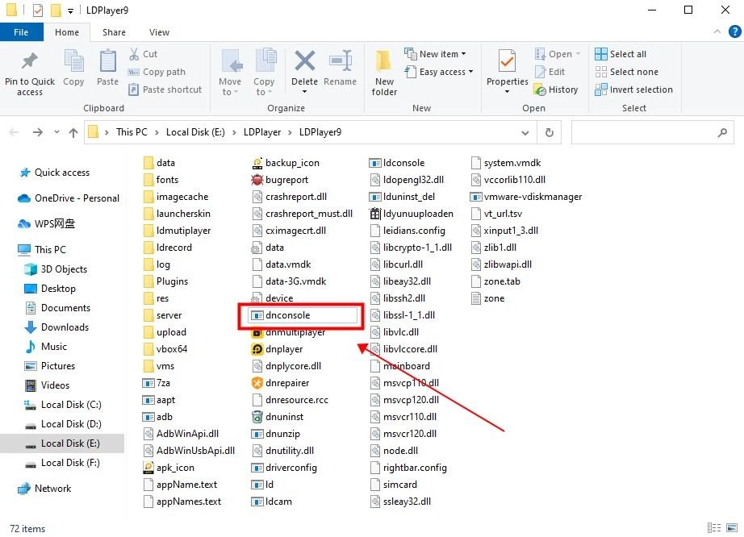Select the vbox64 folder
This screenshot has height=537, width=744.
[x=165, y=349]
